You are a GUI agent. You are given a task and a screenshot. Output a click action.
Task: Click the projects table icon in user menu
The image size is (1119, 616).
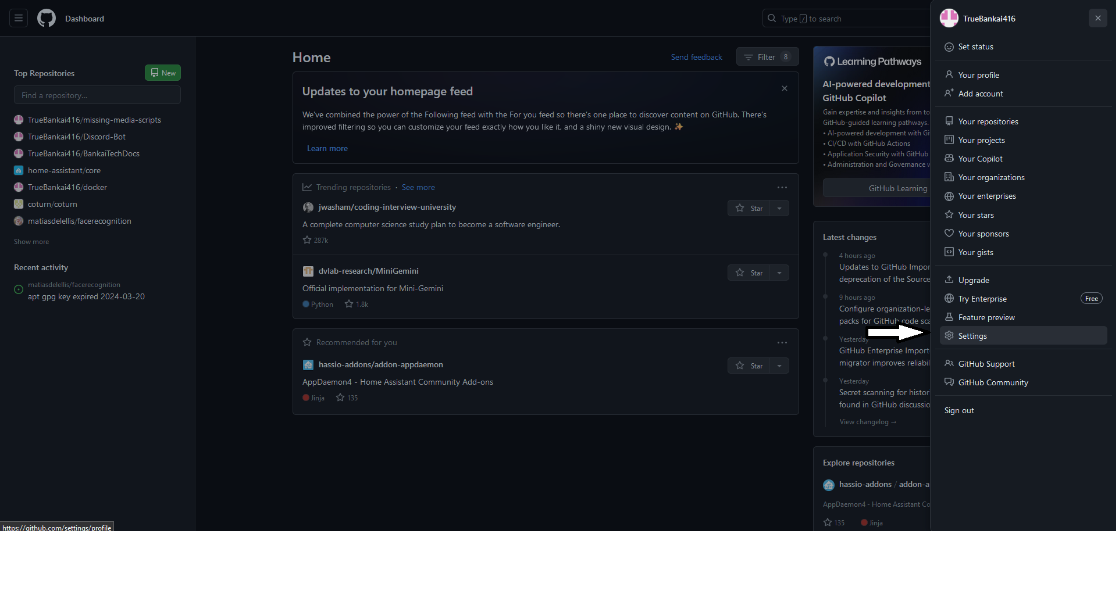point(949,139)
